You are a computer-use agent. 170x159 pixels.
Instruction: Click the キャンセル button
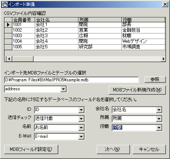click(149, 149)
